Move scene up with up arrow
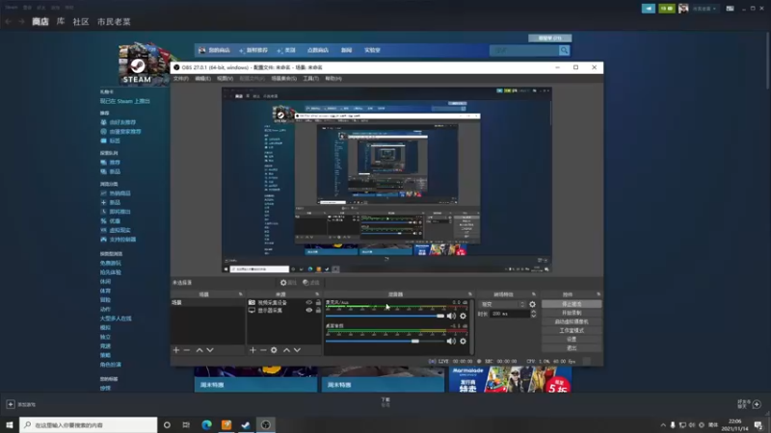This screenshot has height=433, width=771. click(199, 350)
